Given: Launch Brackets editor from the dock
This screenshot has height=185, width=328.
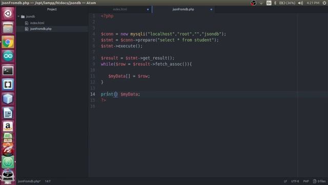Looking at the screenshot, I should click(8, 84).
